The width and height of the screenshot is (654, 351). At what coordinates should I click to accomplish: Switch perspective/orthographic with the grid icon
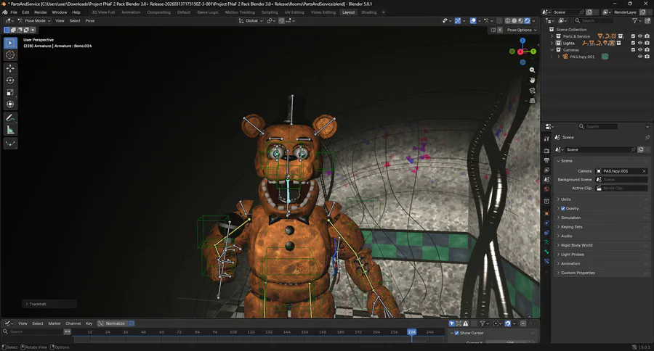[532, 101]
